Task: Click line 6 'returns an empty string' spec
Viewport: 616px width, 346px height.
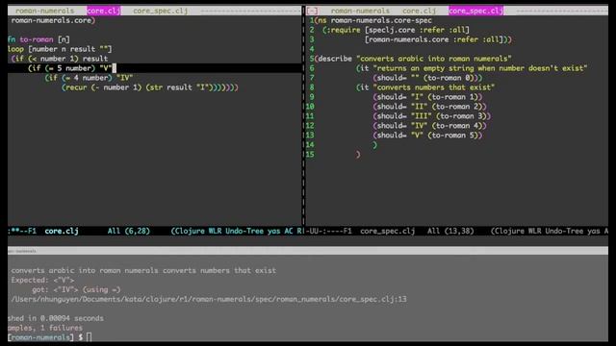Action: click(x=472, y=68)
